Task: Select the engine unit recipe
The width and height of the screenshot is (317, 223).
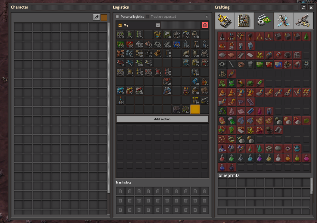Action: tap(287, 64)
